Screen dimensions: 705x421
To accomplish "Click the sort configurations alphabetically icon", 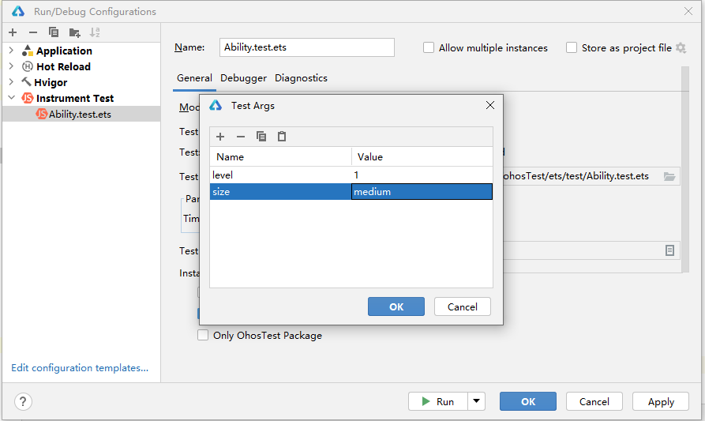I will coord(95,32).
